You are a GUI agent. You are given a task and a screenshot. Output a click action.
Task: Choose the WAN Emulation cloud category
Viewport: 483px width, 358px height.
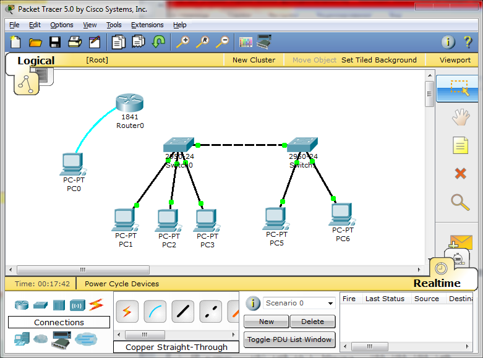pyautogui.click(x=40, y=339)
